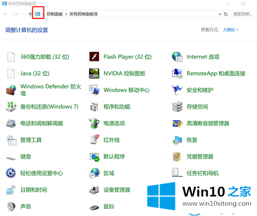Image resolution: width=257 pixels, height=216 pixels.
Task: Go forward with the forward arrow
Action: click(x=16, y=14)
